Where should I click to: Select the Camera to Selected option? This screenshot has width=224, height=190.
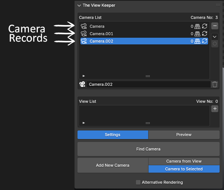(x=184, y=169)
